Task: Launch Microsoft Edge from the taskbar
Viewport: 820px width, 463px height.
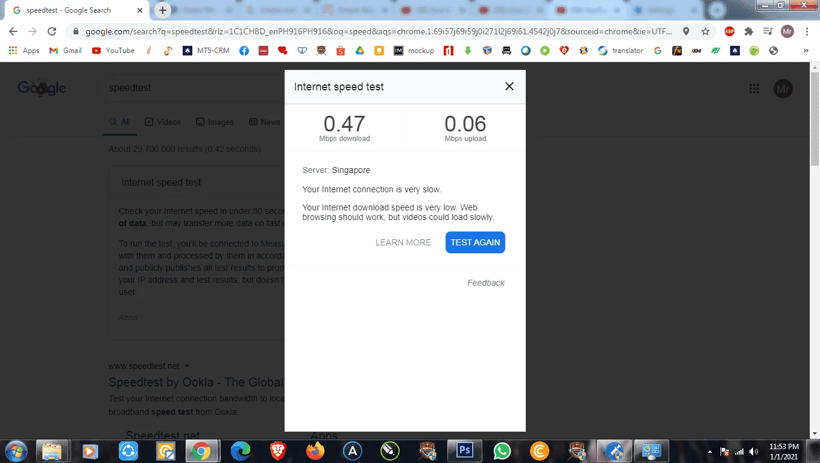Action: (x=241, y=450)
